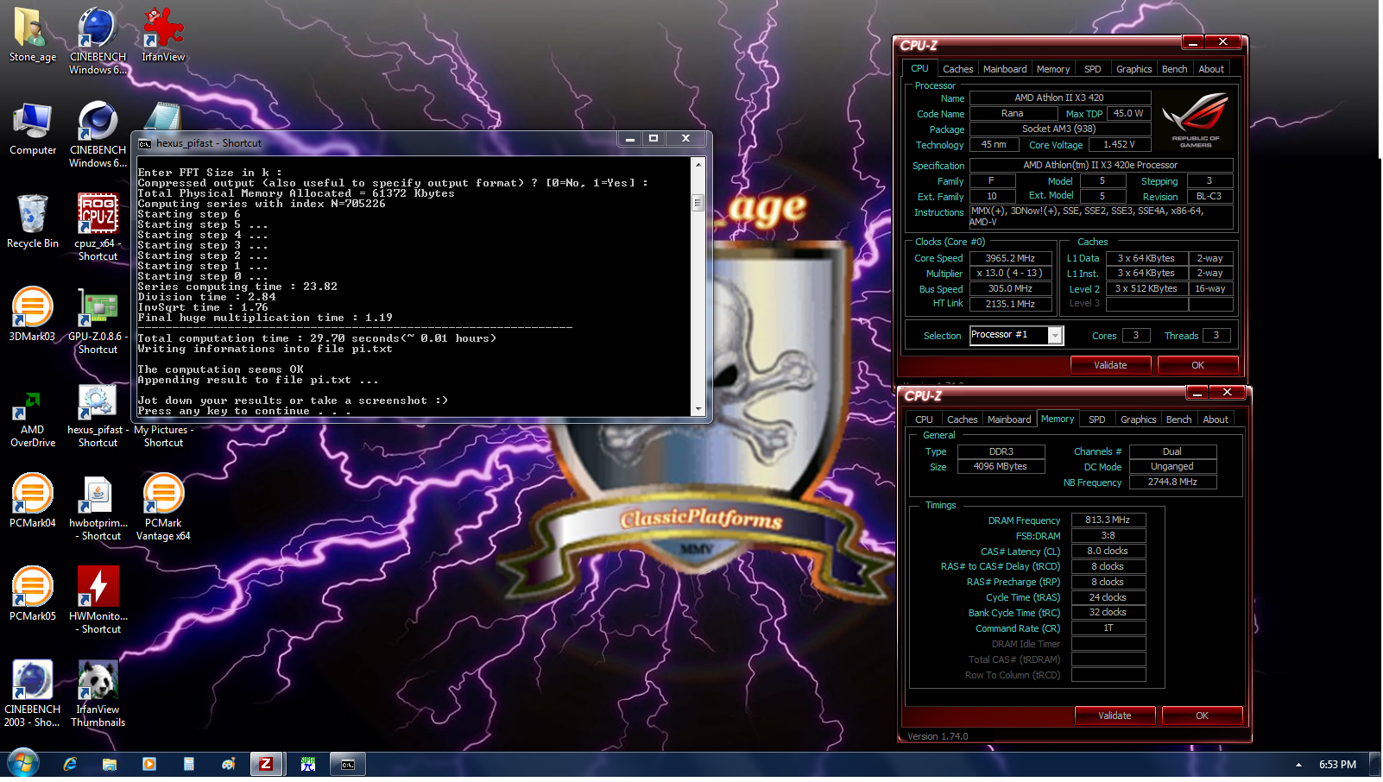Open first CINEBENCH Windows 6 shortcut at top

98,40
